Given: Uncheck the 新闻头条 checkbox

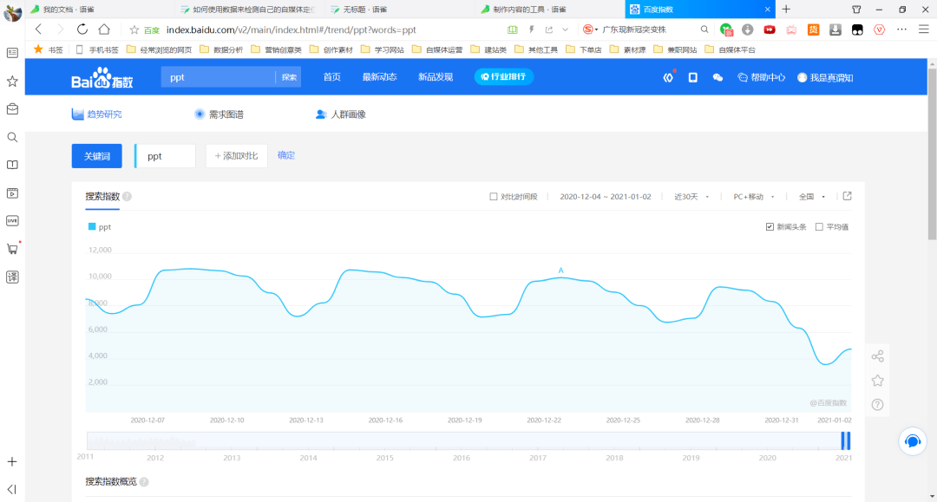Looking at the screenshot, I should [x=770, y=227].
